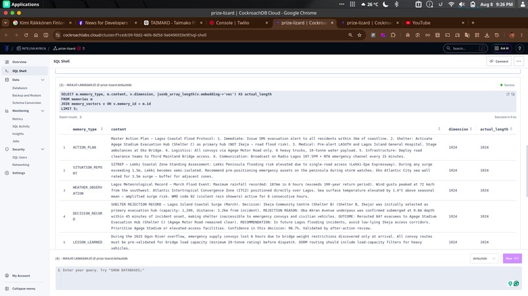Collapse the Monitoring section in sidebar
The image size is (528, 296).
point(43,110)
